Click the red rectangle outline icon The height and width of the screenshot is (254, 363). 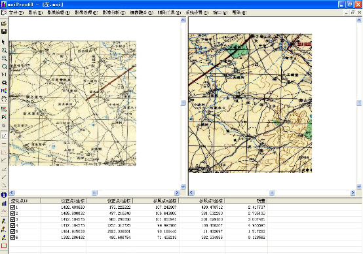(4, 245)
